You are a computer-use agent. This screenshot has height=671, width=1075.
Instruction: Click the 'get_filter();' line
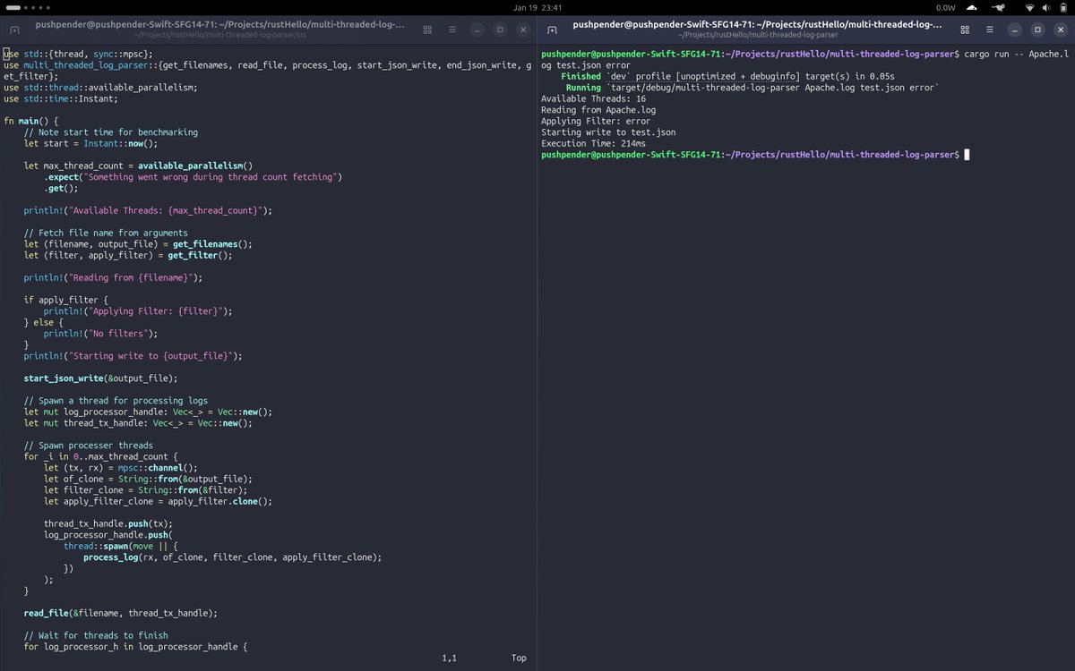click(x=128, y=255)
